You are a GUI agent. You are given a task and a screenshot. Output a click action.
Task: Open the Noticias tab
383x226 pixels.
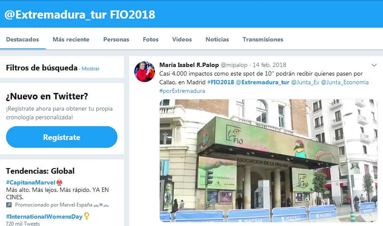pos(217,39)
